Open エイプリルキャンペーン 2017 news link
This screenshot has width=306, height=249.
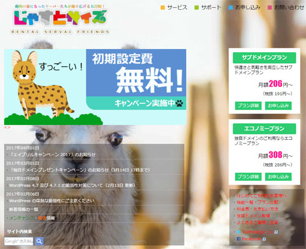click(53, 155)
